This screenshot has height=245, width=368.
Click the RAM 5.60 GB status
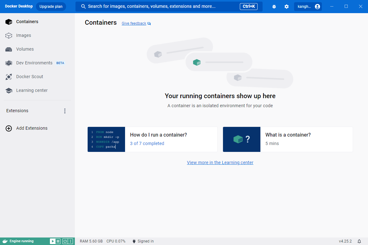point(91,241)
